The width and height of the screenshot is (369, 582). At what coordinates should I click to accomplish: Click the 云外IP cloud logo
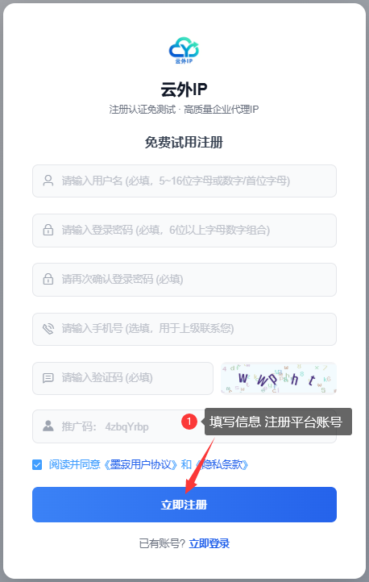(x=184, y=51)
